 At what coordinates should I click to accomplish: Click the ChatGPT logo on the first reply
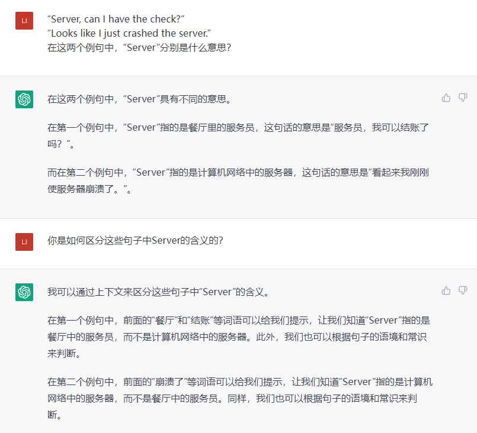24,99
